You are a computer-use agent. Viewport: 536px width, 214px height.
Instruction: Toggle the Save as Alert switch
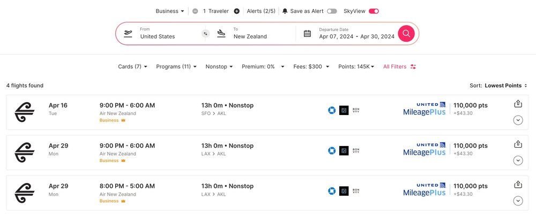(x=332, y=11)
